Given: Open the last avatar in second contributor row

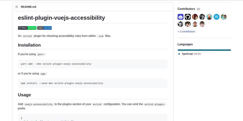Looking at the screenshot, I should pyautogui.click(x=202, y=24).
